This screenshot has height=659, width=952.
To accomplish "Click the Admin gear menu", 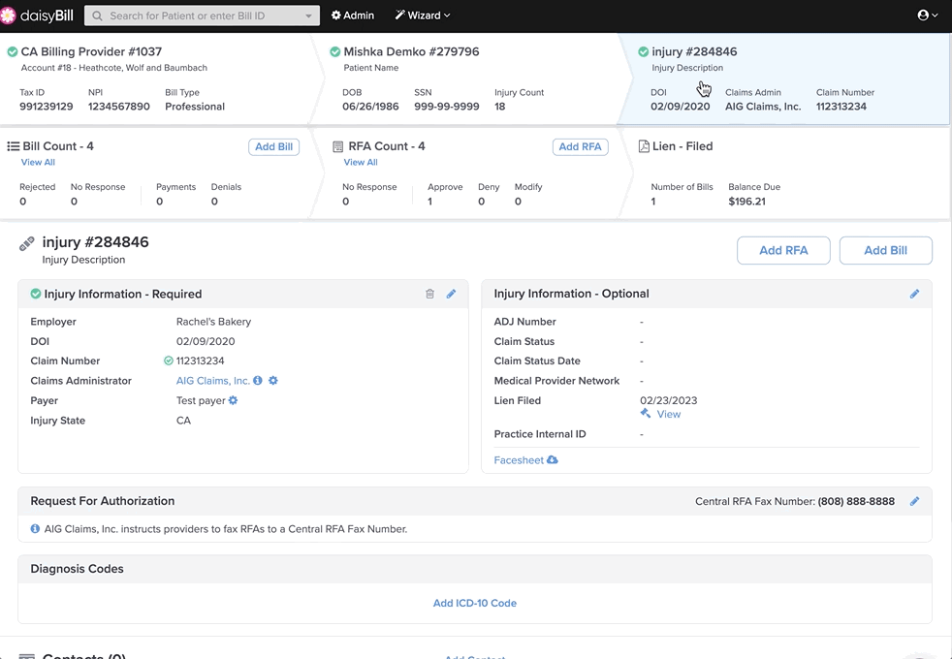I will click(352, 16).
